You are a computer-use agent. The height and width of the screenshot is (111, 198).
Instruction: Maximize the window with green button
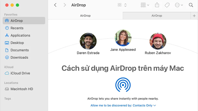click(x=17, y=5)
